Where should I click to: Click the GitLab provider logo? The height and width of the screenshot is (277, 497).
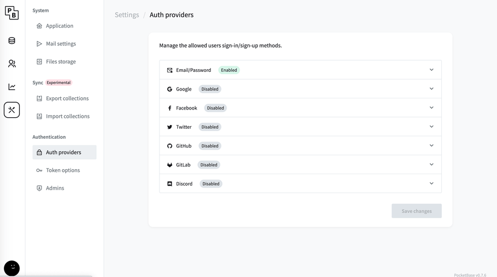click(x=170, y=165)
